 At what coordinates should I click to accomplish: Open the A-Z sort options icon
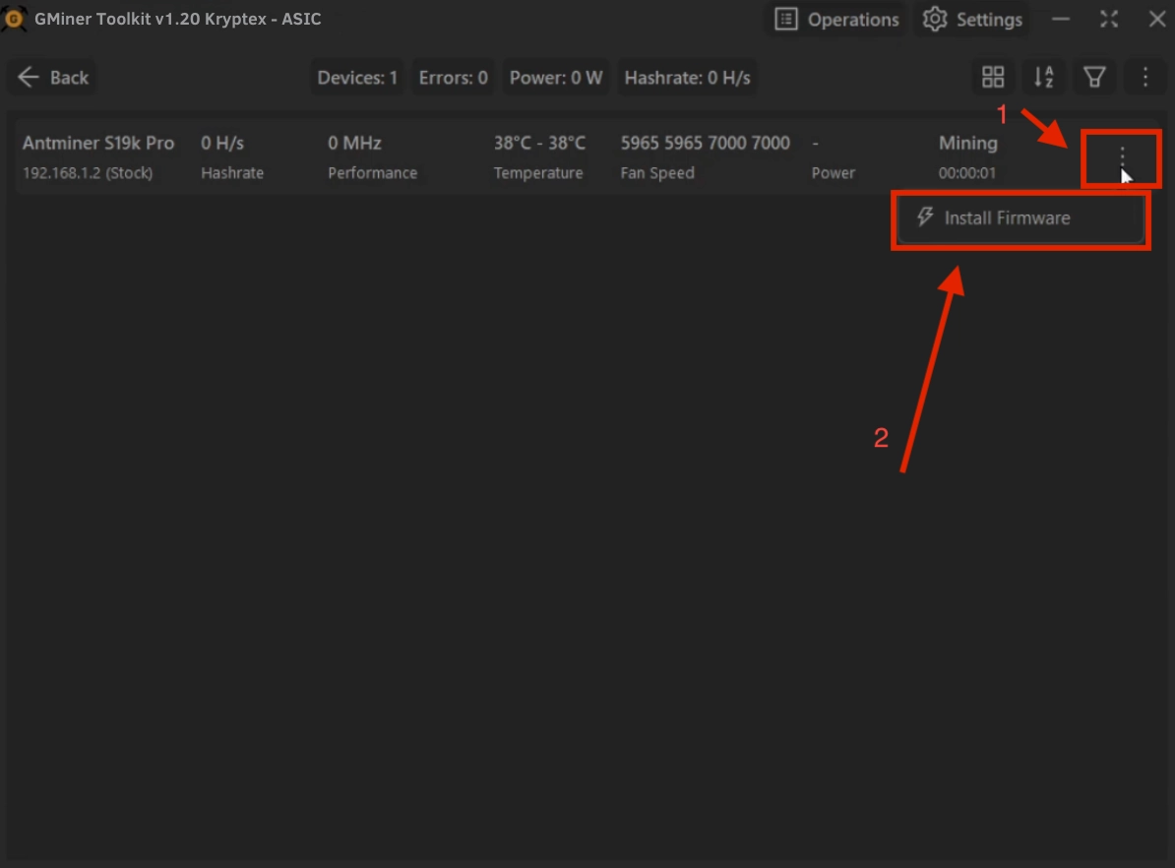click(1043, 78)
